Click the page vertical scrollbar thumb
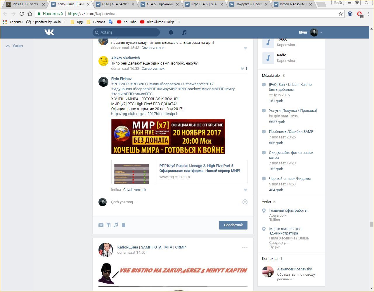Image resolution: width=374 pixels, height=292 pixels. (372, 224)
